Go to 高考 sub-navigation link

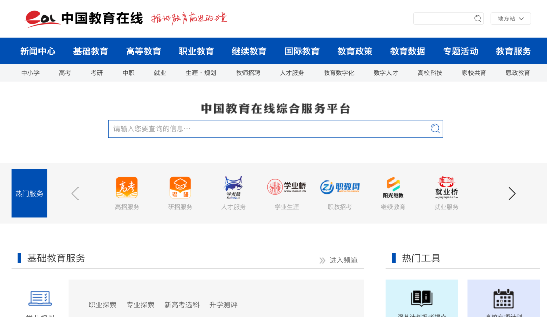pos(65,73)
